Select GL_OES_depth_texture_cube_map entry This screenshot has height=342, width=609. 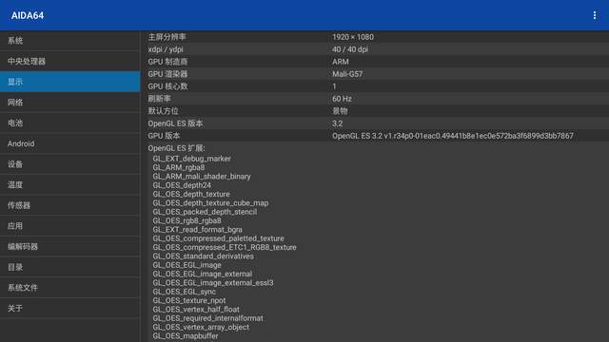[210, 202]
